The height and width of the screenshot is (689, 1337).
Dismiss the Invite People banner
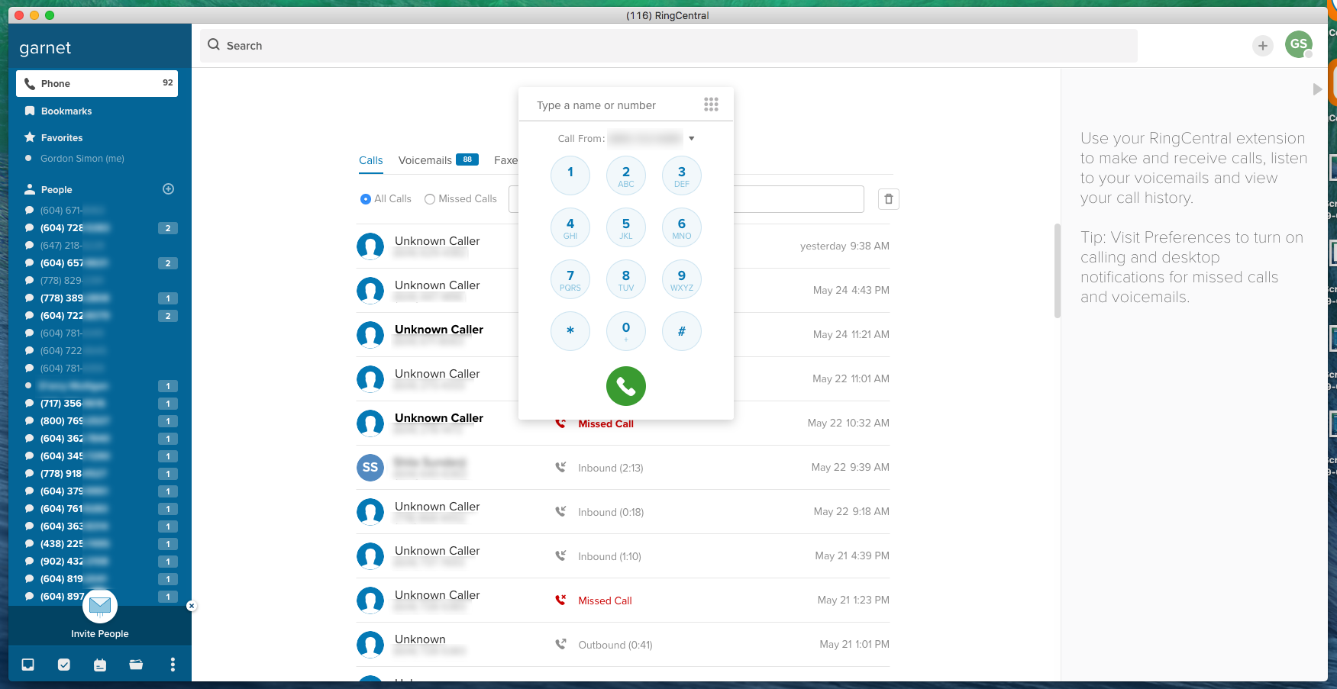(192, 606)
